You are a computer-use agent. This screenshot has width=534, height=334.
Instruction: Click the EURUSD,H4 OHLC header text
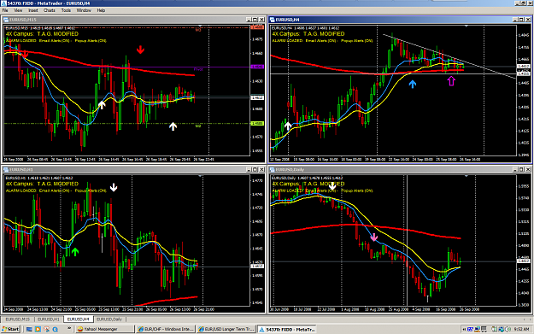pyautogui.click(x=306, y=28)
